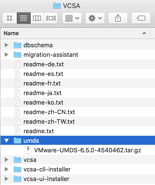The height and width of the screenshot is (185, 155).
Task: Open the gear Action menu
Action: click(95, 18)
